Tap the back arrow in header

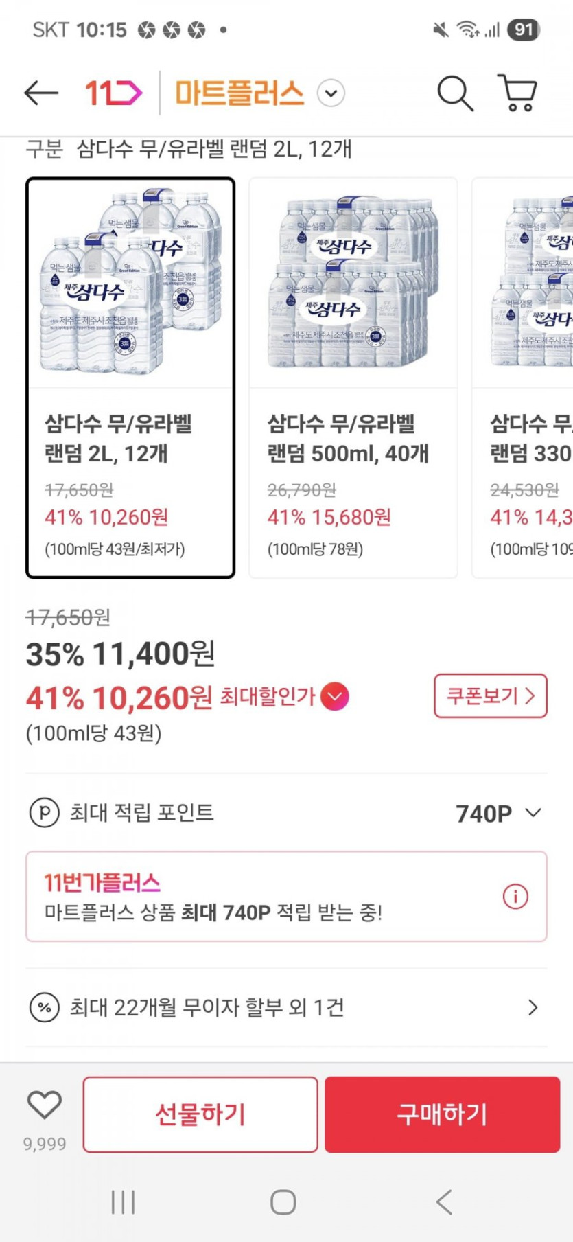pyautogui.click(x=40, y=93)
